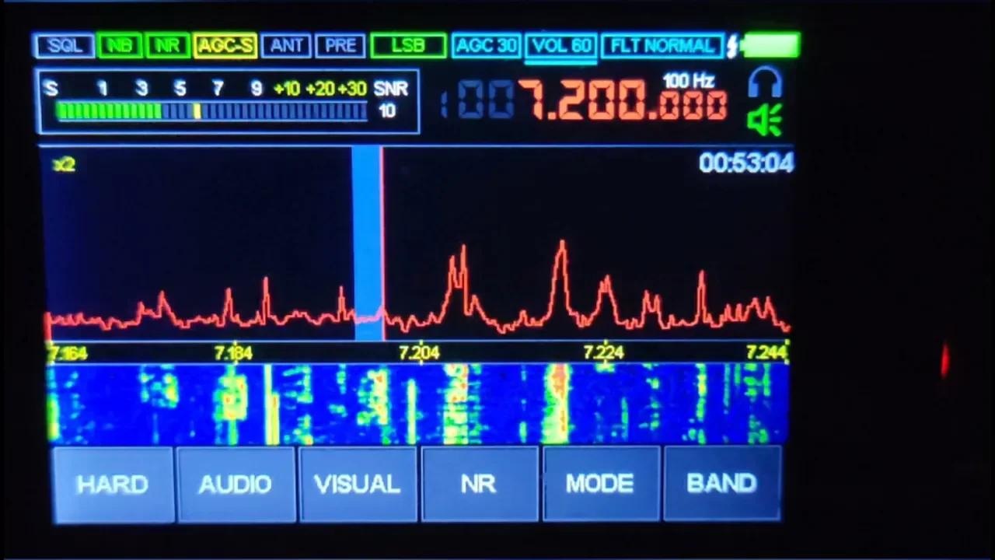Open the FLT NORMAL filter selector
This screenshot has width=995, height=560.
point(662,46)
